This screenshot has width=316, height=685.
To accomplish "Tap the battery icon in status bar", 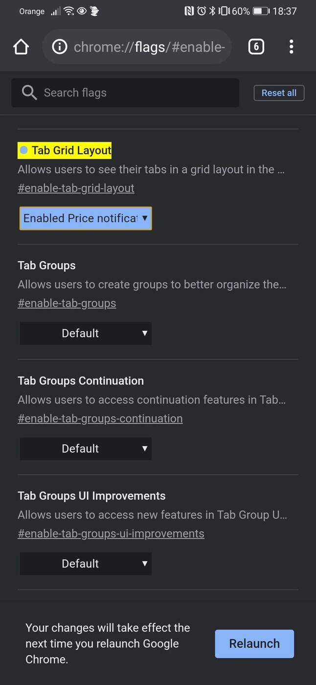I will coord(261,11).
